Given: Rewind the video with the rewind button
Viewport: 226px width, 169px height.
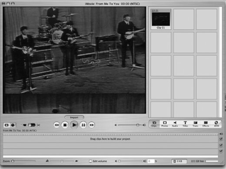Looking at the screenshot, I should pos(56,125).
